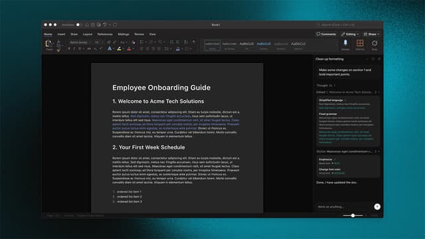425x239 pixels.
Task: Click the Welcome to Acme Tech Solutions heading
Action: click(158, 102)
